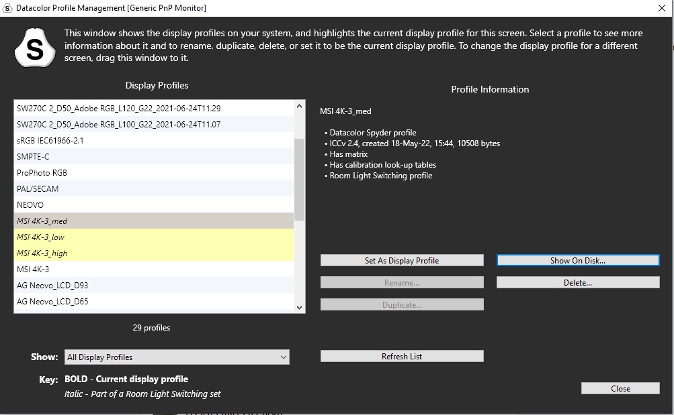Click the Delete button
Viewport: 674px width, 415px height.
tap(578, 282)
